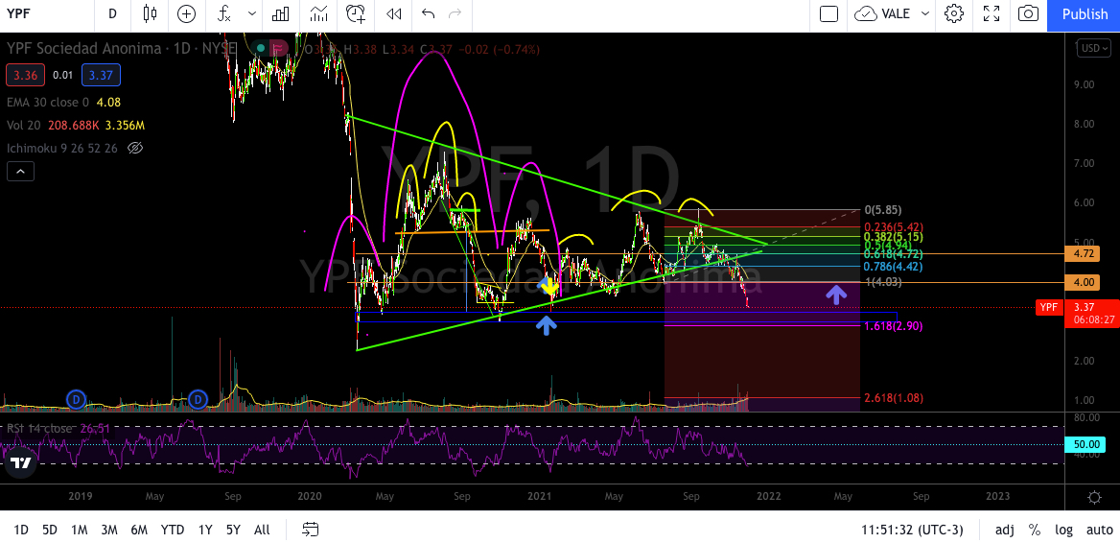
Task: Open the VALE saved layout
Action: coord(884,13)
